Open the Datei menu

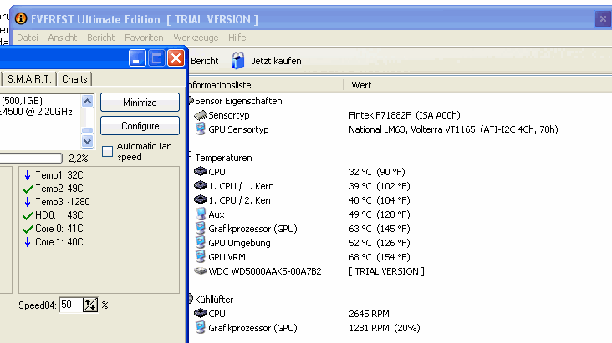pyautogui.click(x=28, y=38)
